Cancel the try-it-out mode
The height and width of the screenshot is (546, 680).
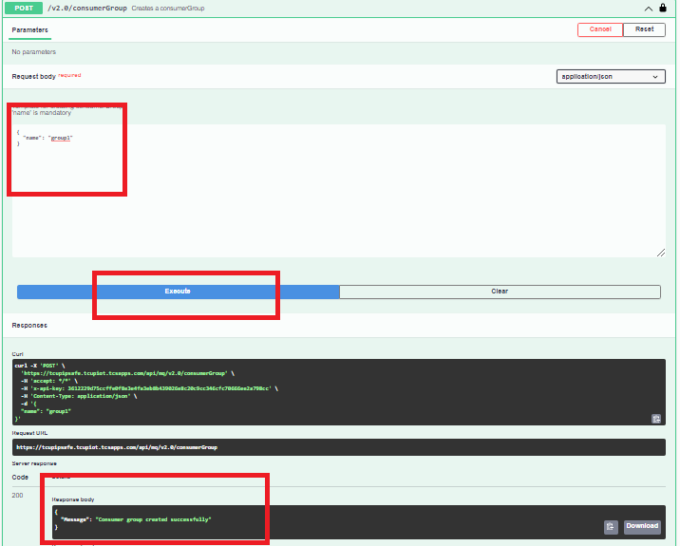point(600,29)
